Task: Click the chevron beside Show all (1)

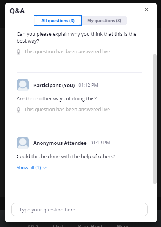Action: (45, 168)
